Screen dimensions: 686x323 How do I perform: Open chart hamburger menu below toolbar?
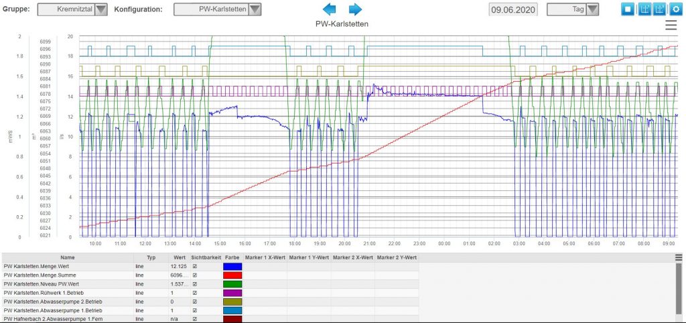[671, 25]
